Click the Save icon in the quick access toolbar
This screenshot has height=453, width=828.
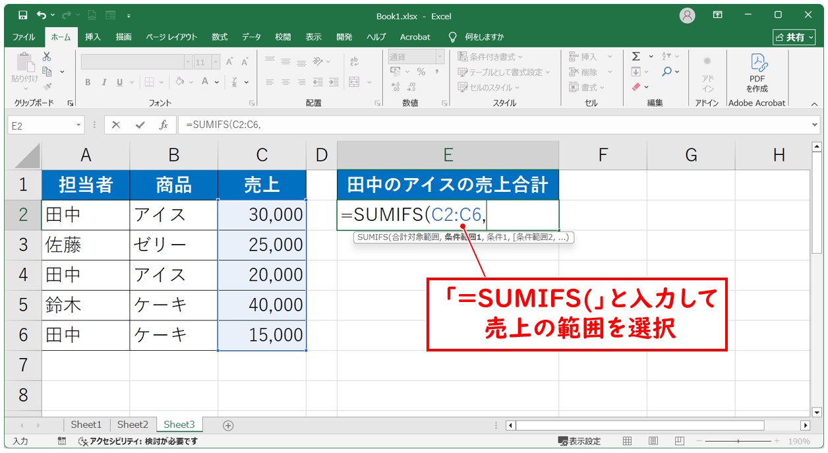[x=23, y=15]
